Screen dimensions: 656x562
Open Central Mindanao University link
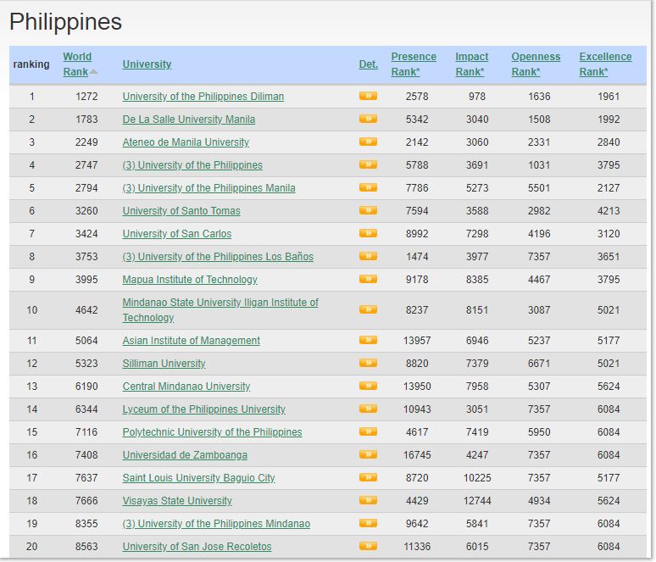186,387
